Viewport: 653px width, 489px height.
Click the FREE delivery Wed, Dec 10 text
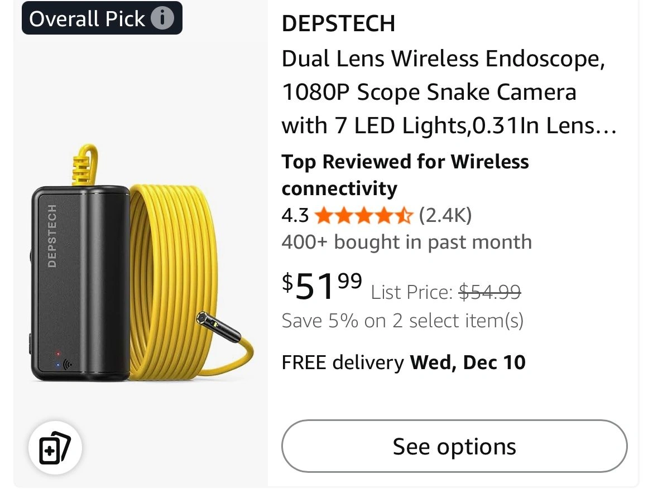[x=403, y=362]
